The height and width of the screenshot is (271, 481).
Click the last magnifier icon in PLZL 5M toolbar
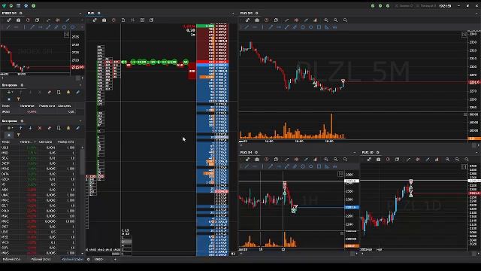click(x=345, y=20)
